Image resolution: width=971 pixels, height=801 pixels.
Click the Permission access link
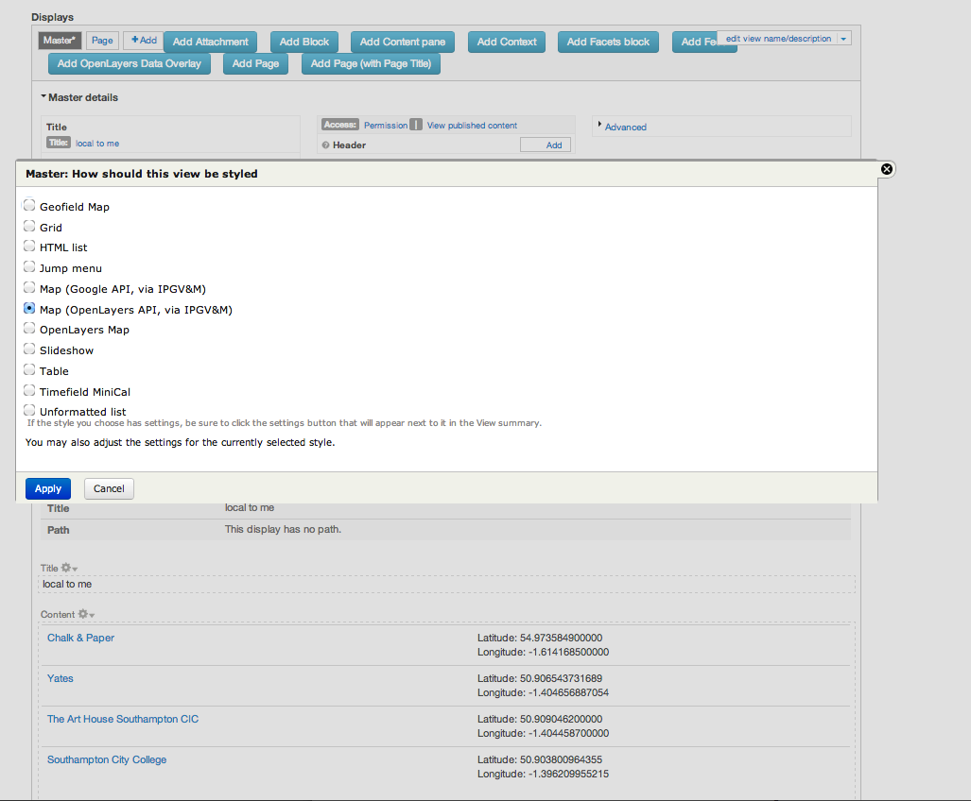click(x=386, y=125)
